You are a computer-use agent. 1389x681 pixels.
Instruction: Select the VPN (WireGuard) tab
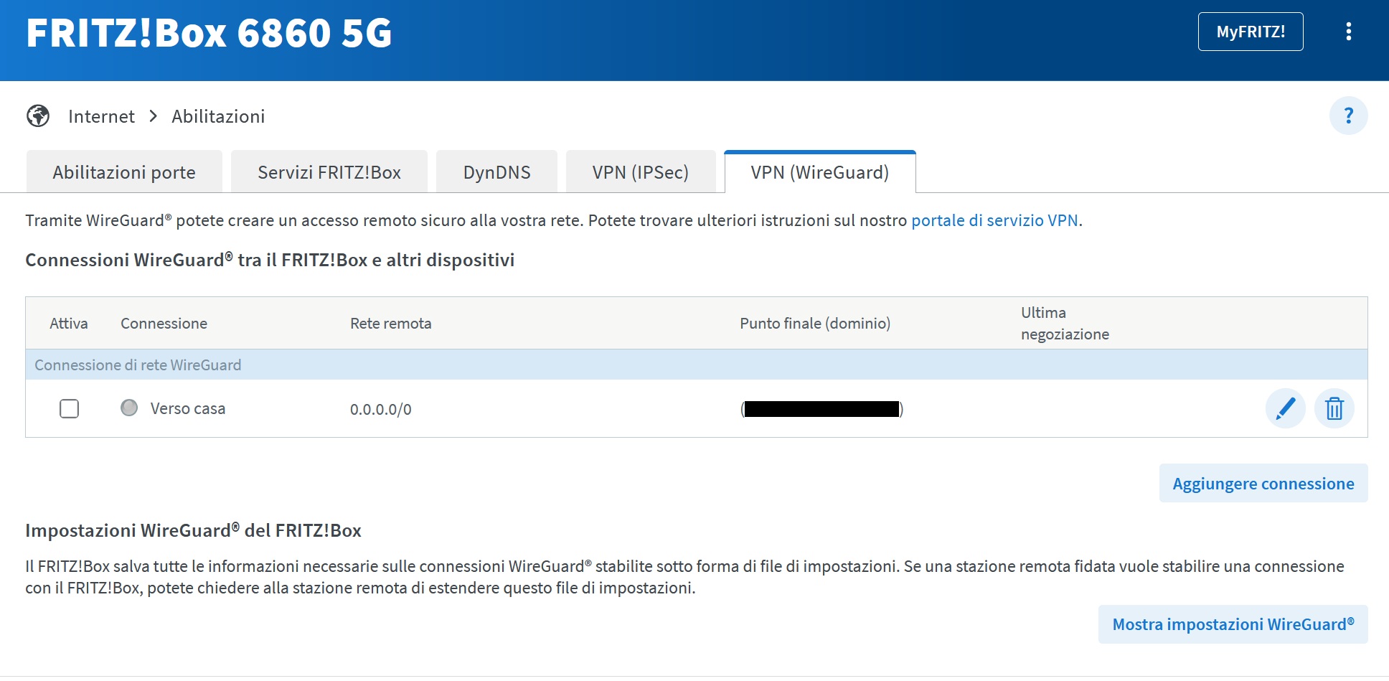[820, 172]
